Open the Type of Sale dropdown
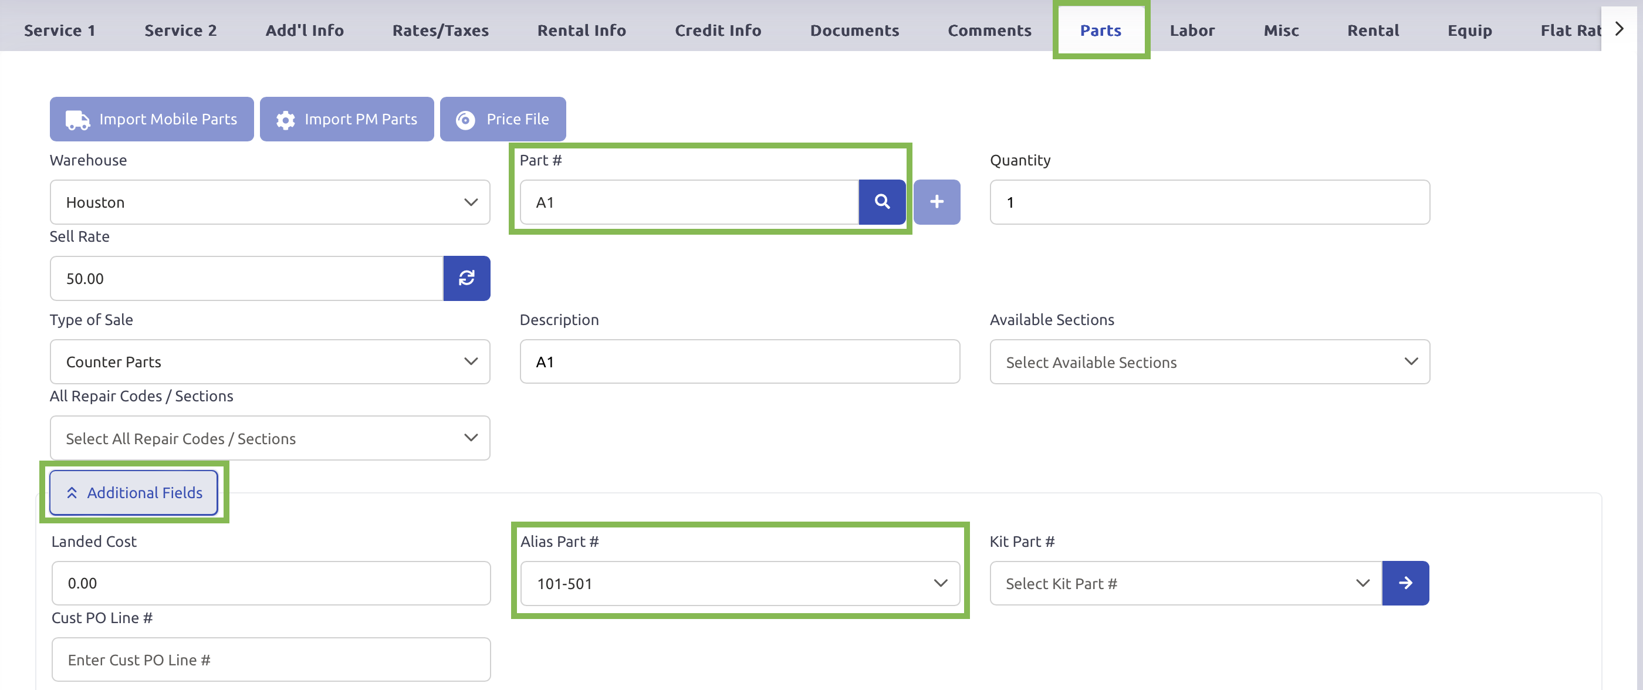Image resolution: width=1643 pixels, height=690 pixels. pos(269,361)
